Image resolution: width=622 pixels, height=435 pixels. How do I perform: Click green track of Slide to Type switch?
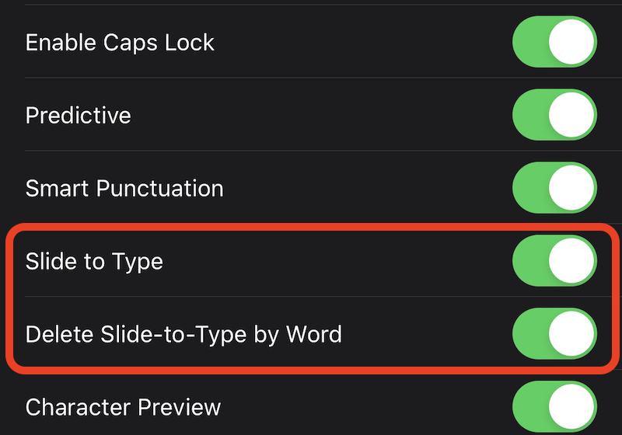530,261
